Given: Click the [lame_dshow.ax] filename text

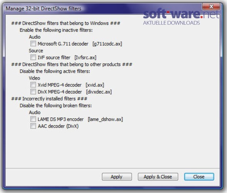Looking at the screenshot, I should pos(105,119).
